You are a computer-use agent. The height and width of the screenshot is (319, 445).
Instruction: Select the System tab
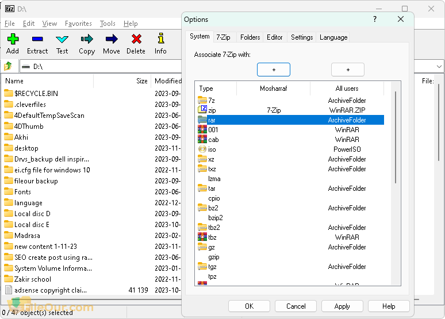pos(200,36)
